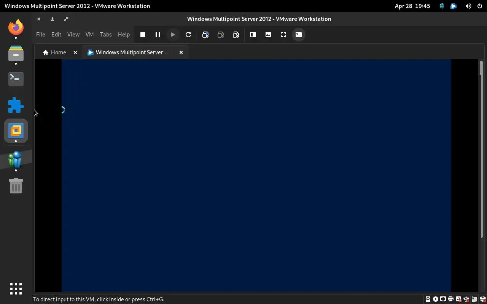Close the Home tab
The image size is (487, 304).
(x=75, y=52)
